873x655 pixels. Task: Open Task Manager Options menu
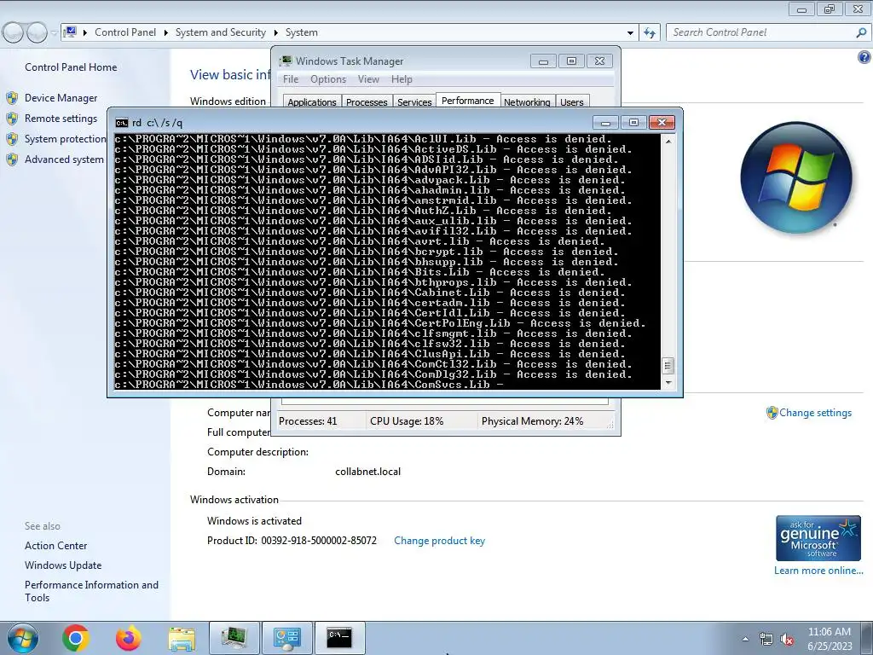[328, 79]
